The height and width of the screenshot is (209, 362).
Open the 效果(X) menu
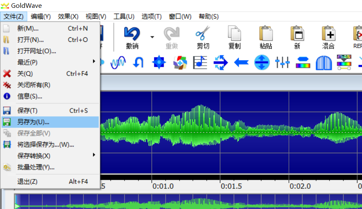pos(68,16)
